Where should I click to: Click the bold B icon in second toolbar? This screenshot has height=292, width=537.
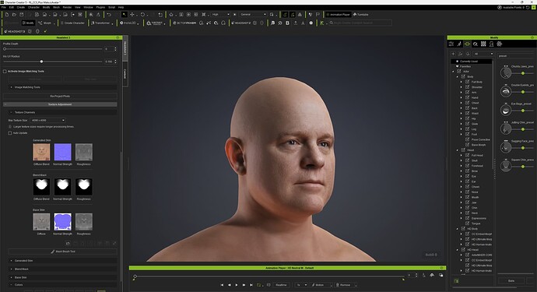pyautogui.click(x=287, y=23)
